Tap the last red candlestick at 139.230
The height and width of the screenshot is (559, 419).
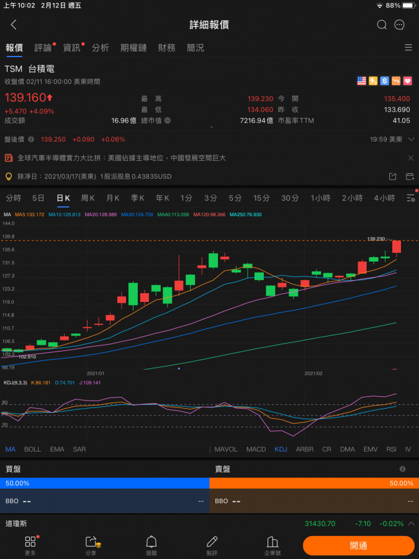[397, 247]
